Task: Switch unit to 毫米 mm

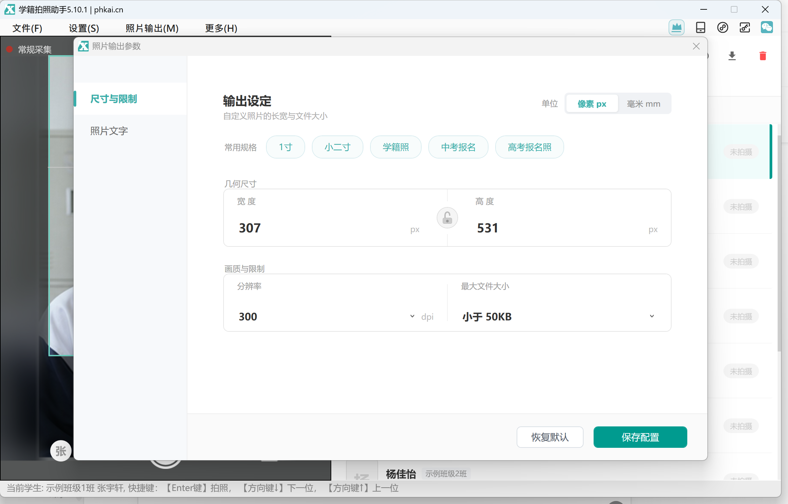Action: point(643,104)
